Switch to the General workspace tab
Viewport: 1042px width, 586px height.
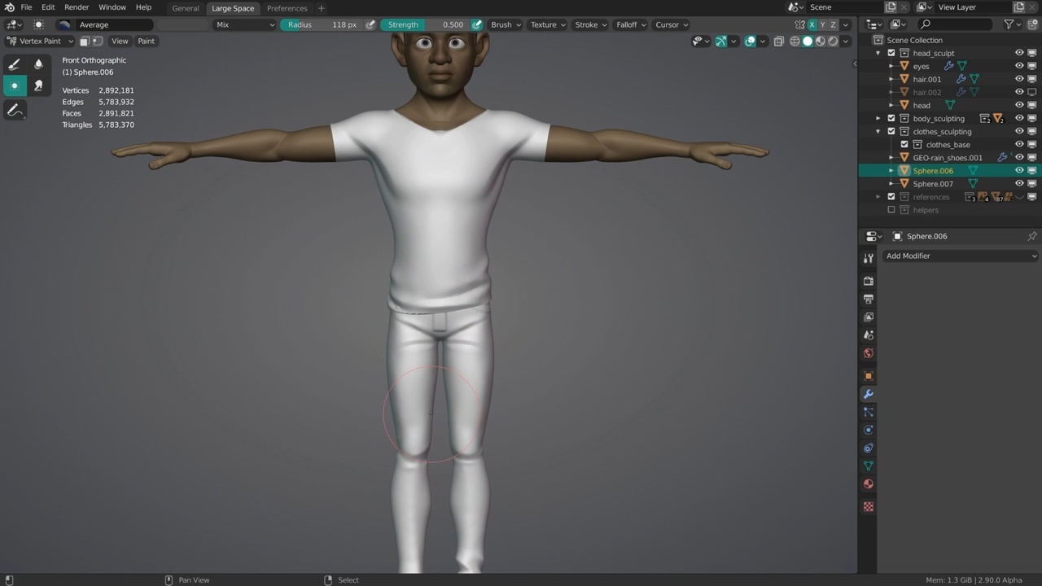point(186,8)
